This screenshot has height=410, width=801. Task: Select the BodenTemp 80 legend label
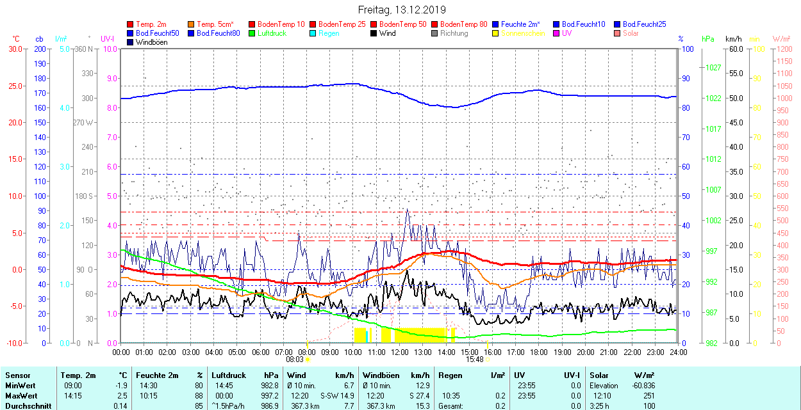point(463,24)
